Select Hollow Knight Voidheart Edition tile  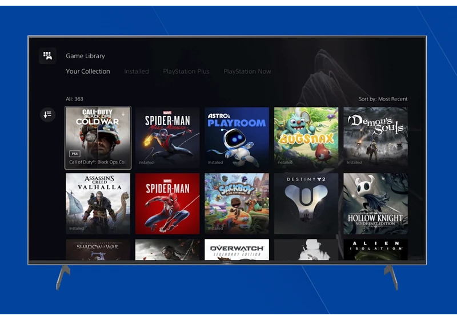click(x=375, y=204)
